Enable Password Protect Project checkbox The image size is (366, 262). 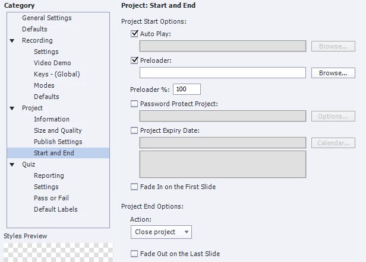(134, 104)
